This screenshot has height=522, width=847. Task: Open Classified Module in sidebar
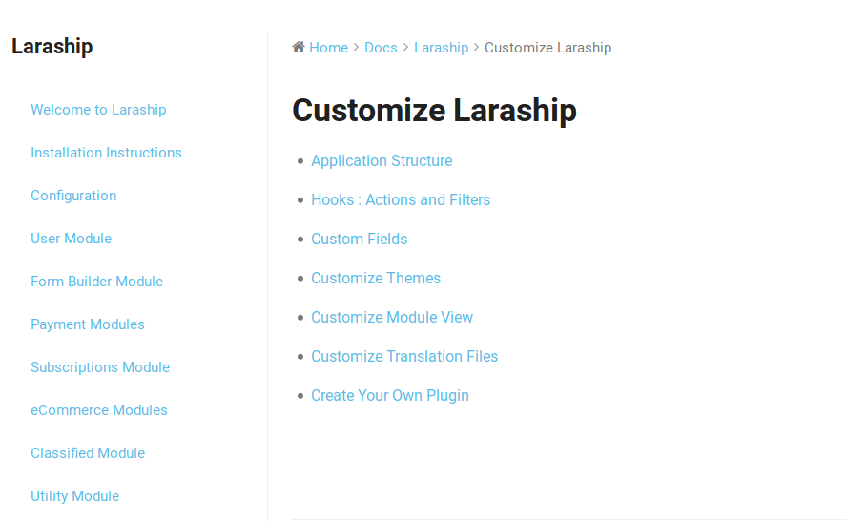(88, 453)
